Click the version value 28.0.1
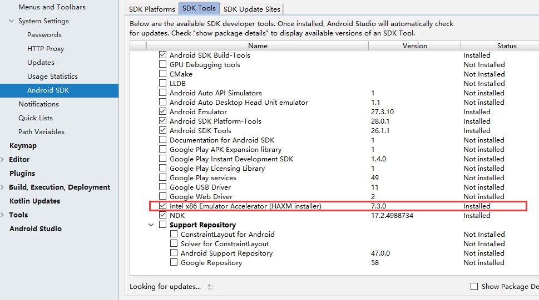 380,121
